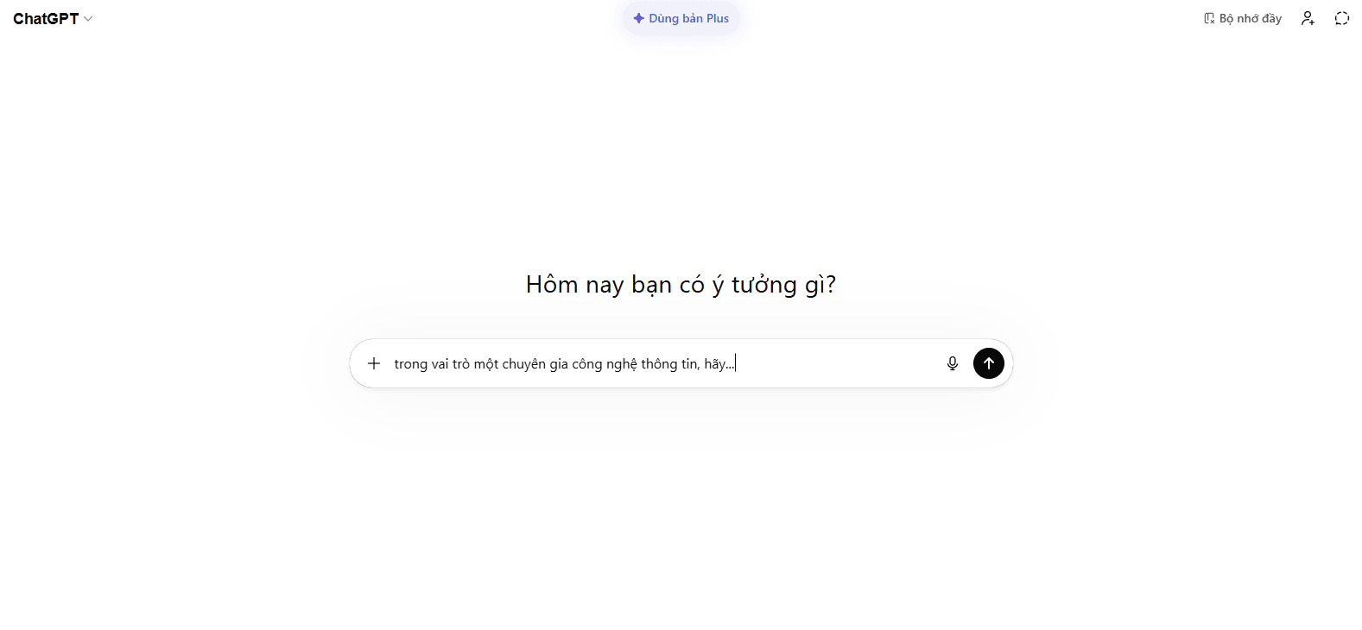Screen dimensions: 1362x630
Task: Click the memory icon beside Bộ nhớ đầy
Action: (1209, 18)
